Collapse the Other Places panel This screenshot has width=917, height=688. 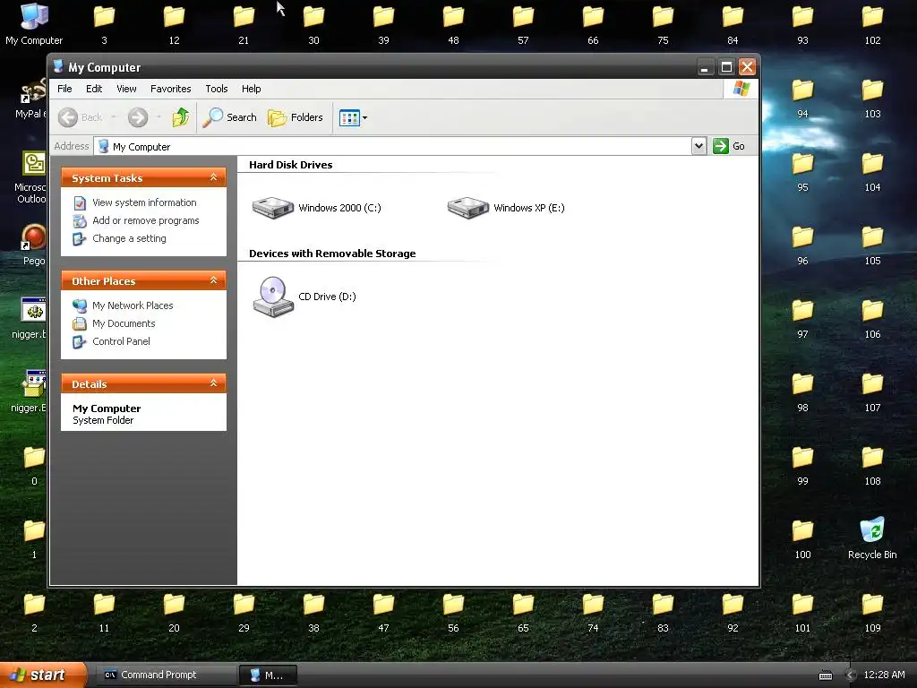click(213, 280)
